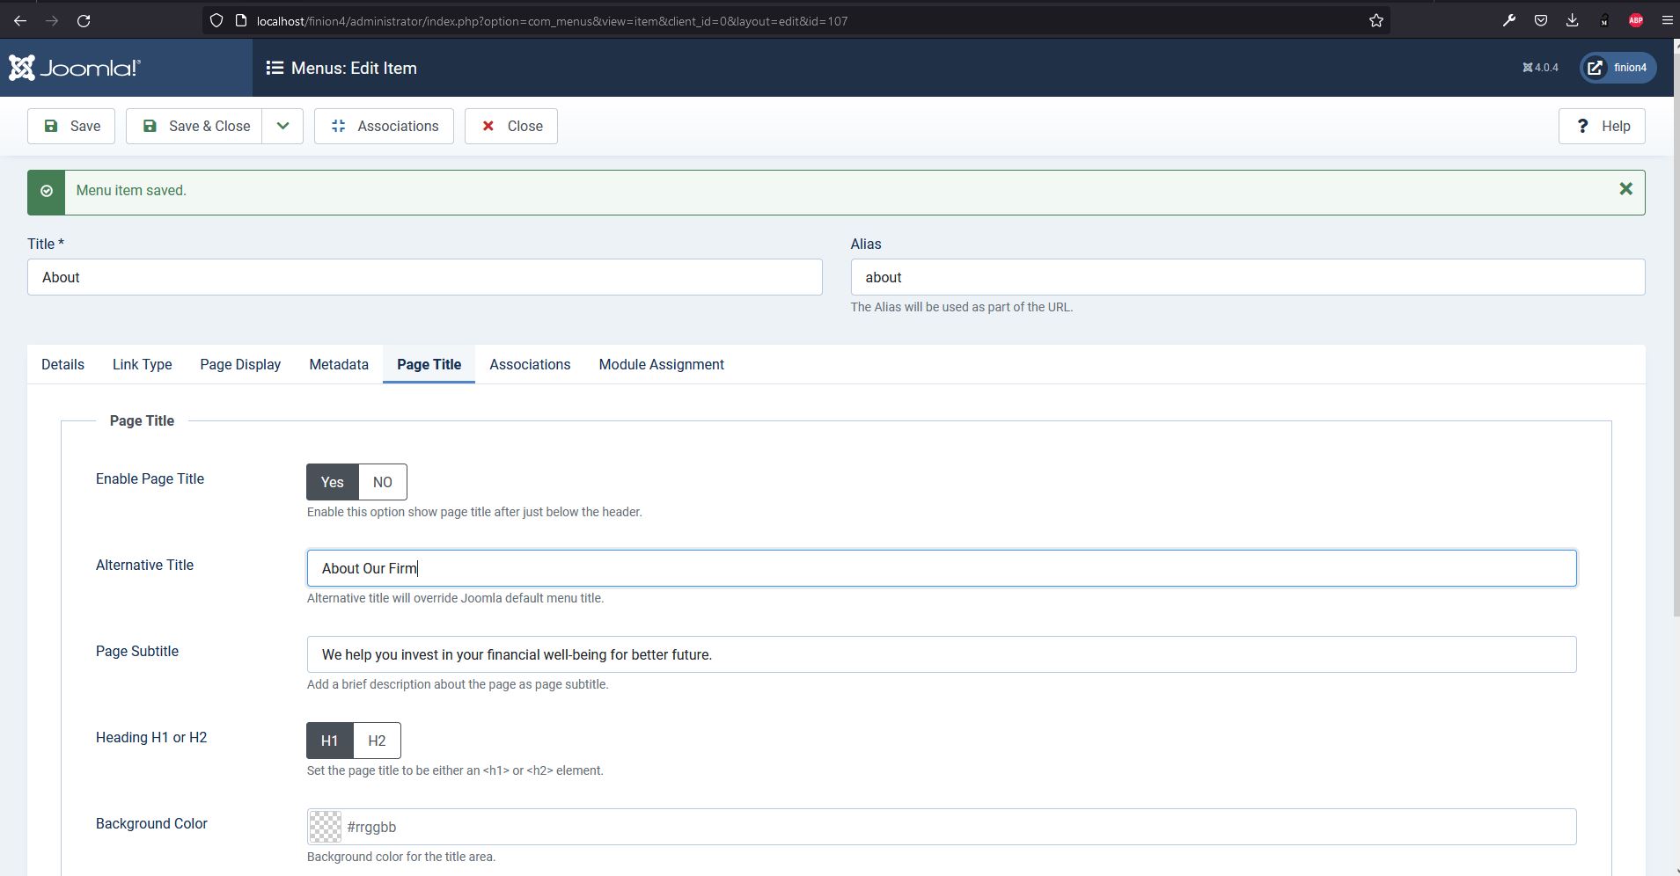The width and height of the screenshot is (1680, 876).
Task: Go back with the browser back arrow
Action: coord(20,20)
